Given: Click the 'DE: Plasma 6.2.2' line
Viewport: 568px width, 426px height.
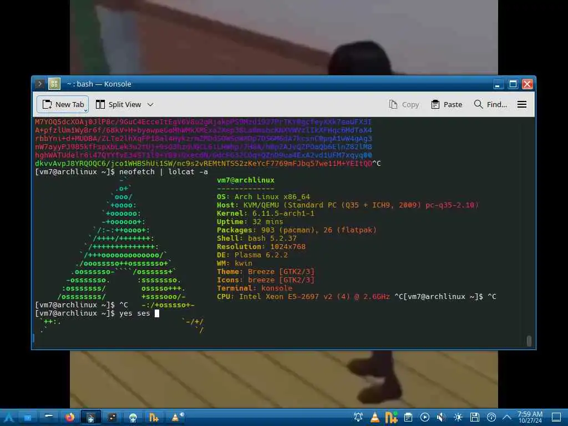Looking at the screenshot, I should (252, 255).
